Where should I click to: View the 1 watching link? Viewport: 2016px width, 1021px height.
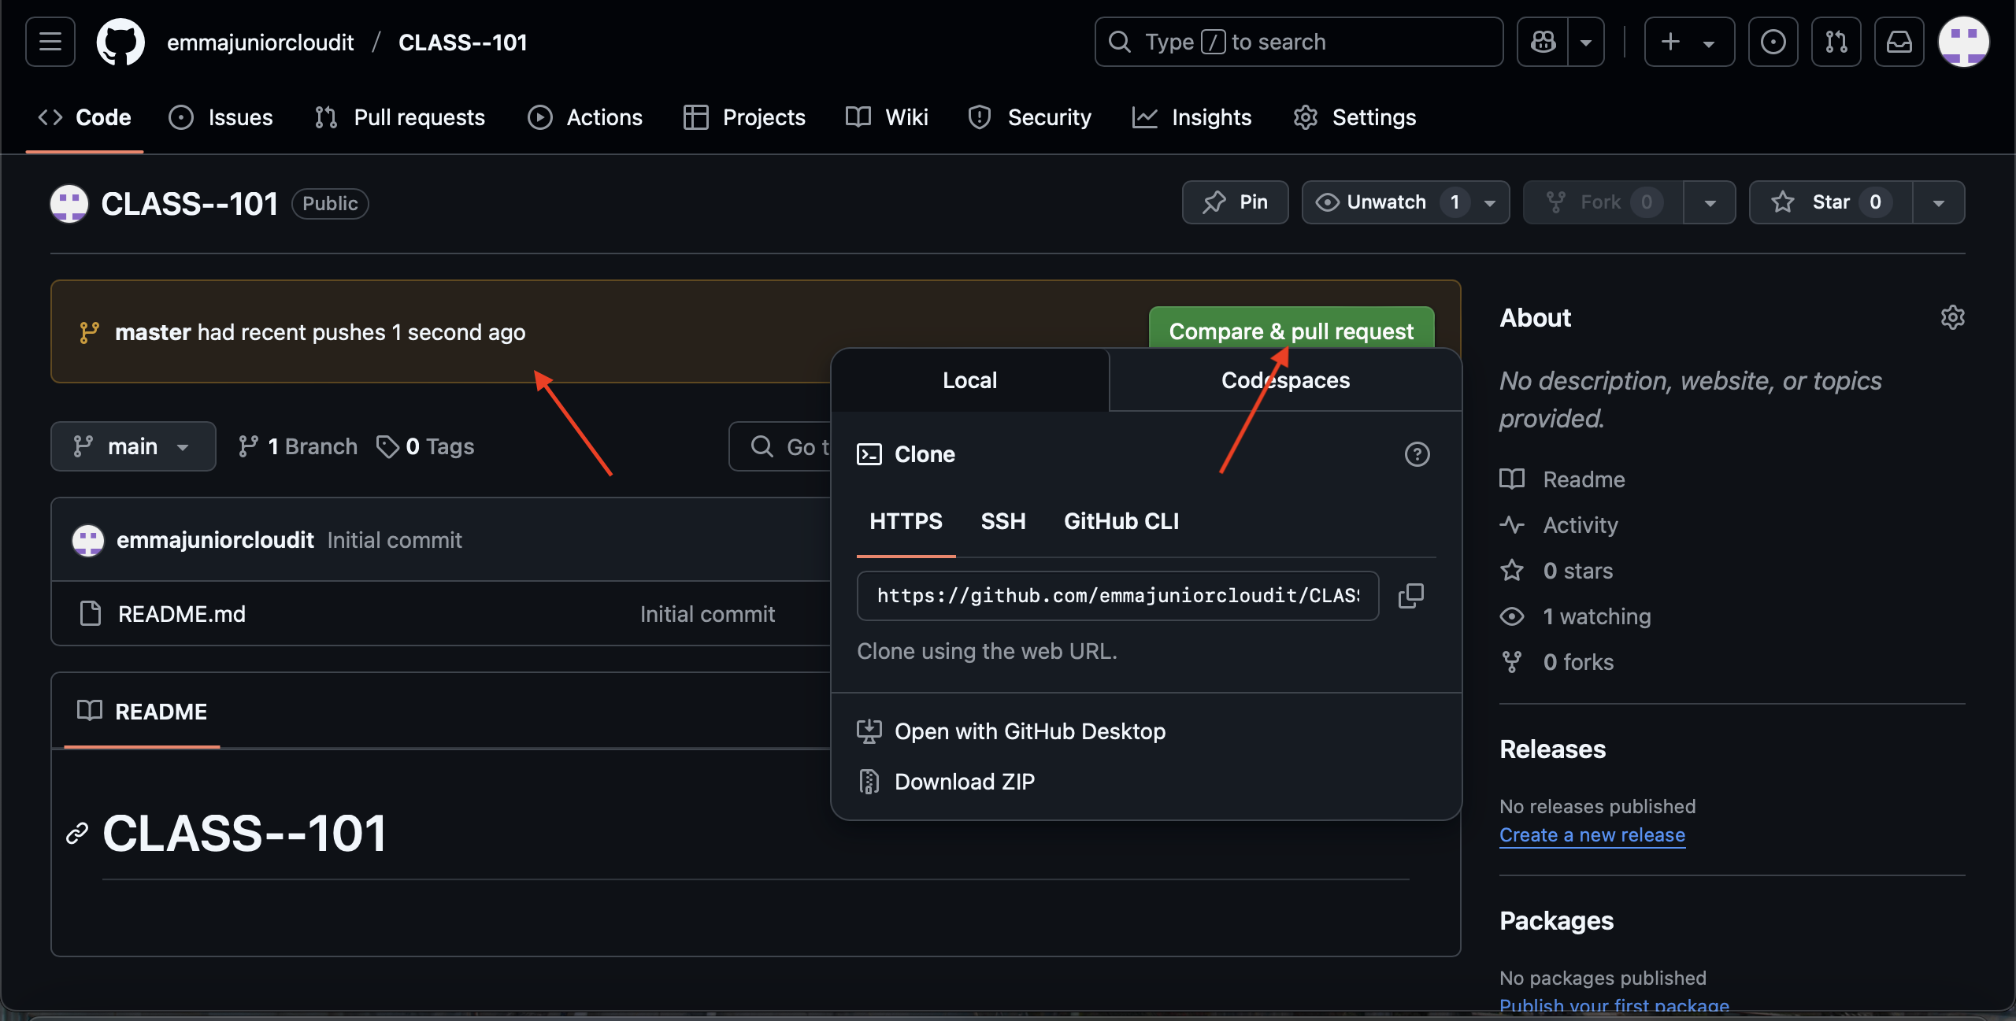[1575, 616]
